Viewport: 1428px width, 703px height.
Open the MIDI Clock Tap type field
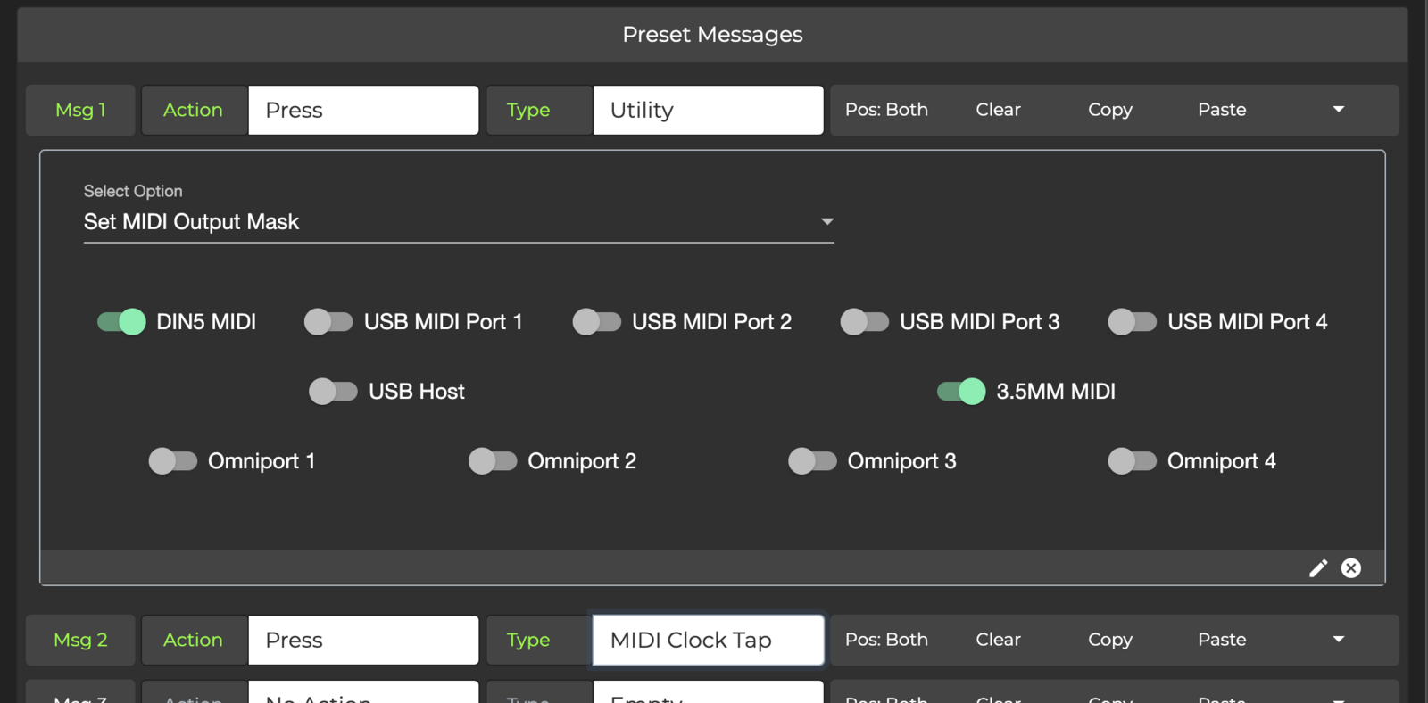click(x=708, y=640)
